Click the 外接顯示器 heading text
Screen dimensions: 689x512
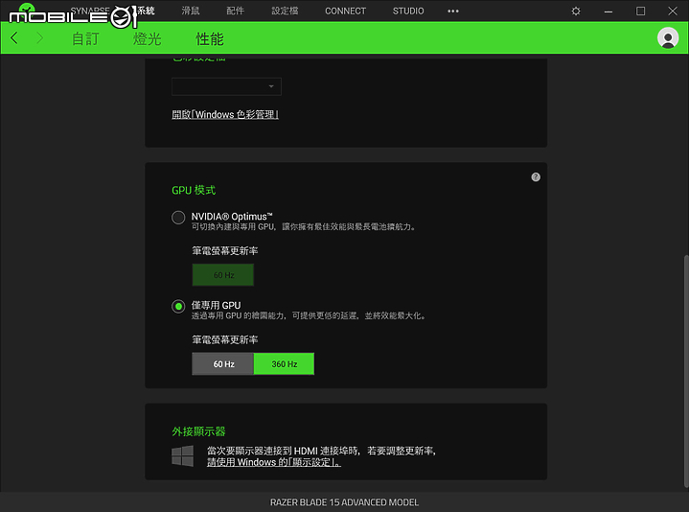tap(198, 431)
